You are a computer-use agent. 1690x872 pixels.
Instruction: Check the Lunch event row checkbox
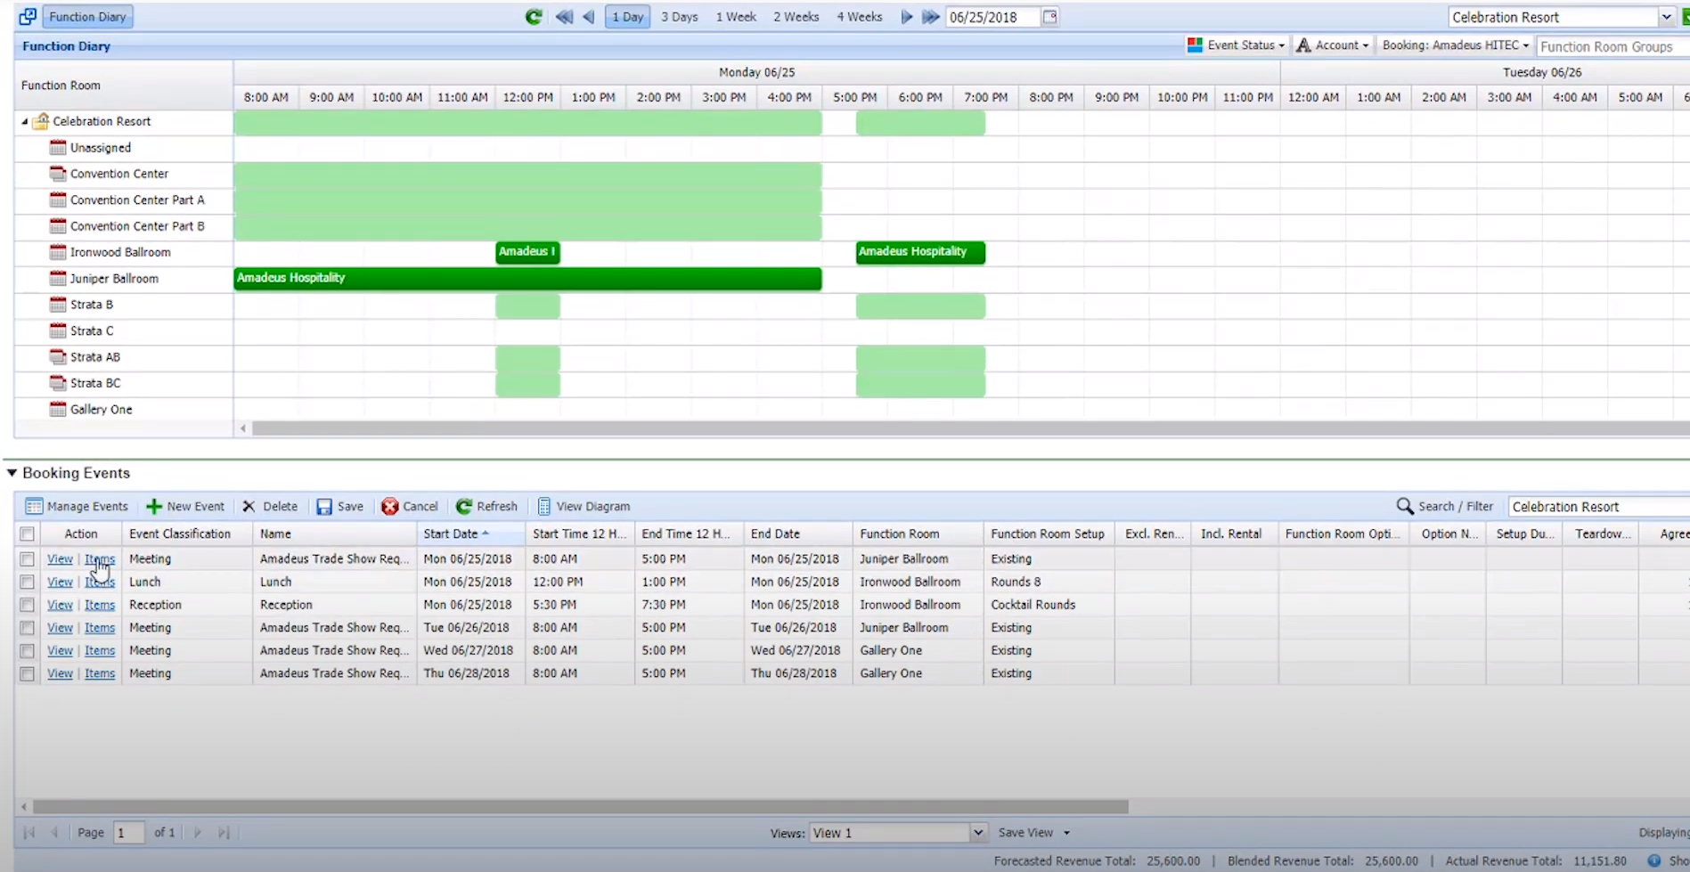pyautogui.click(x=28, y=582)
